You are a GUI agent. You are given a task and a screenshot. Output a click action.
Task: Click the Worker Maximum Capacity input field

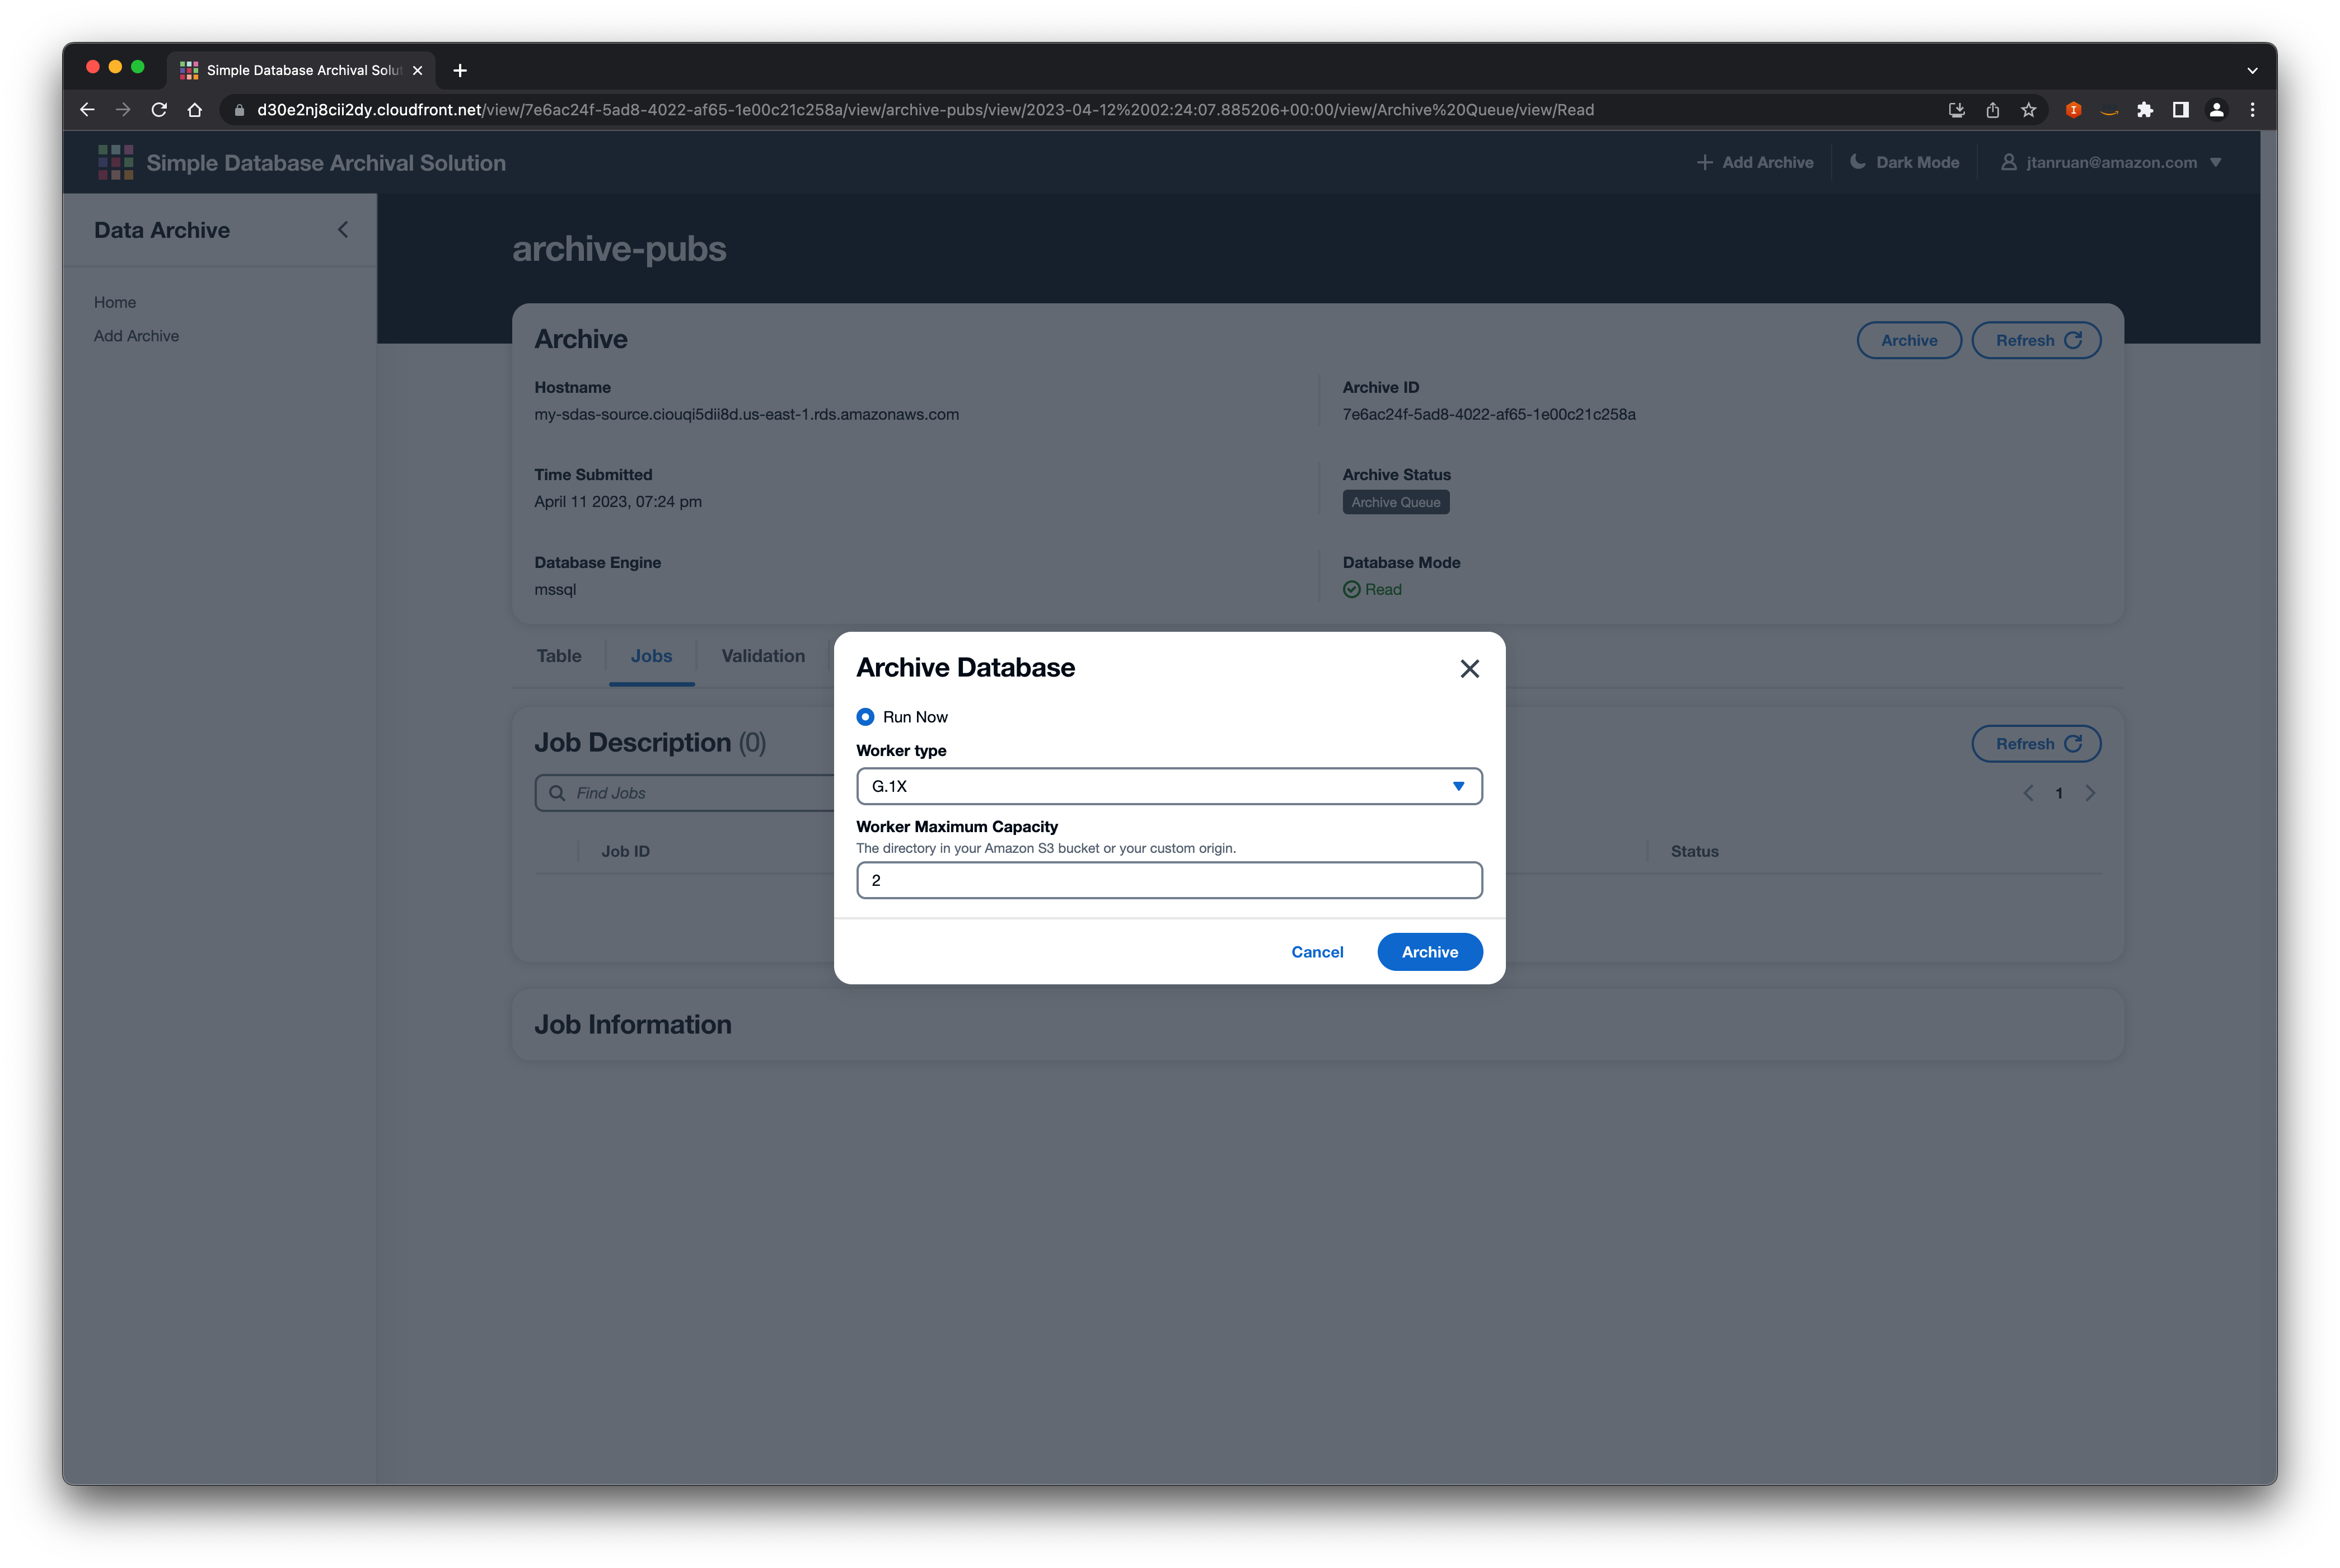point(1168,880)
